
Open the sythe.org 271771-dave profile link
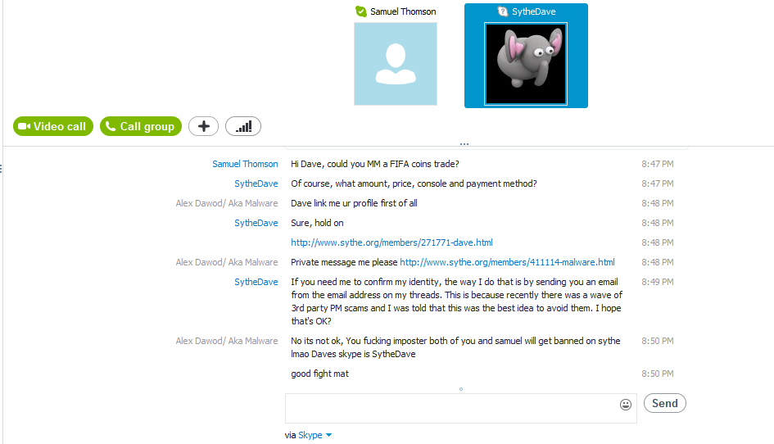(392, 242)
